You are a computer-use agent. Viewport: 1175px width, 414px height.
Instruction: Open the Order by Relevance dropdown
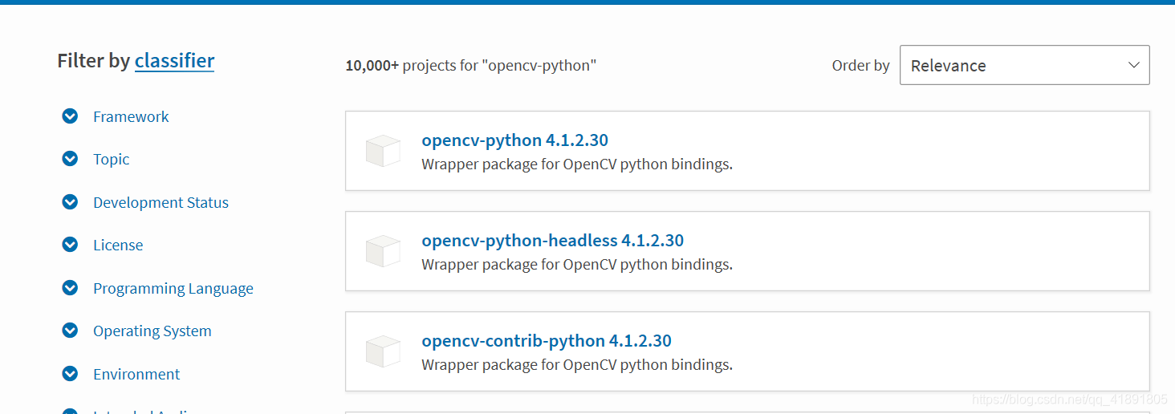click(x=1024, y=65)
